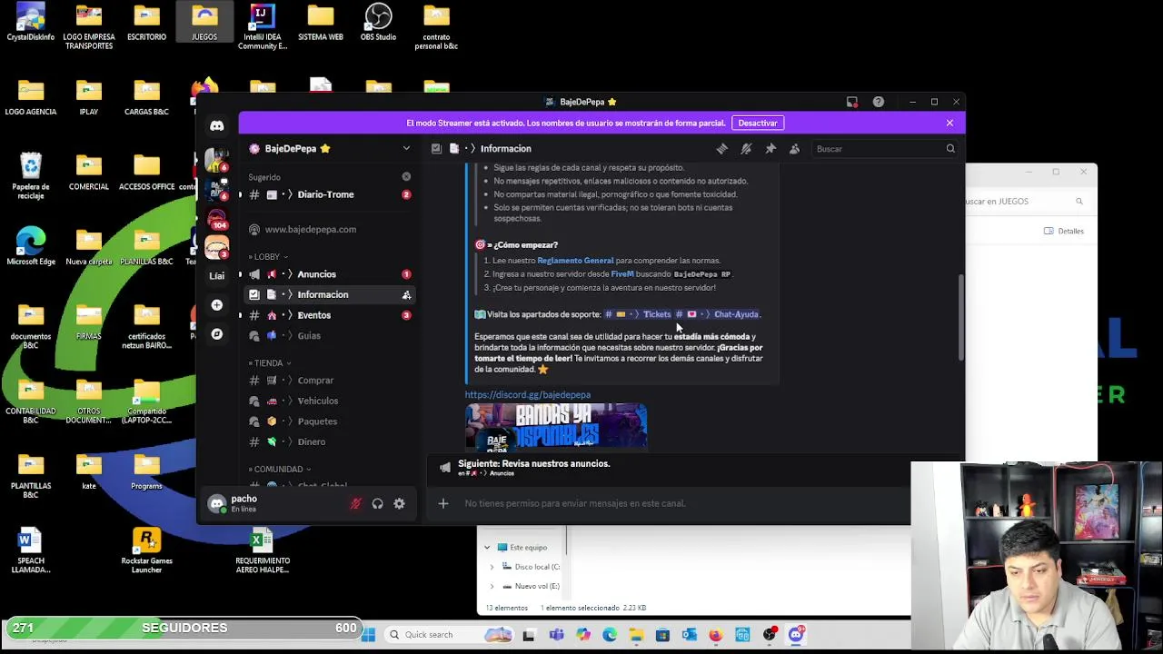Open the Bandas ya disponibles image thumbnail
1163x654 pixels.
[556, 426]
